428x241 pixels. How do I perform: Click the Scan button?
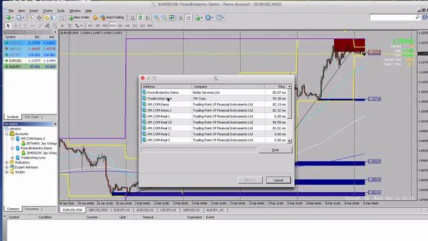pos(275,150)
